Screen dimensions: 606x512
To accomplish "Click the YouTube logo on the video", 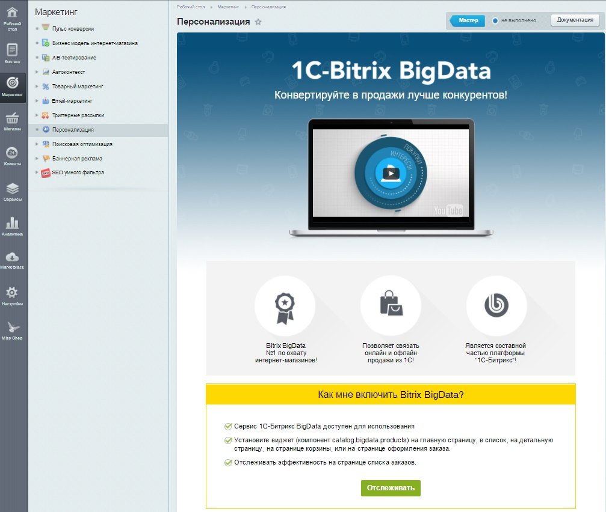I will pos(448,210).
